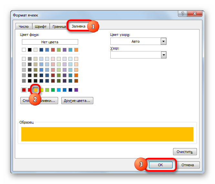
Task: Cancel with the Отмена button
Action: coord(188,165)
